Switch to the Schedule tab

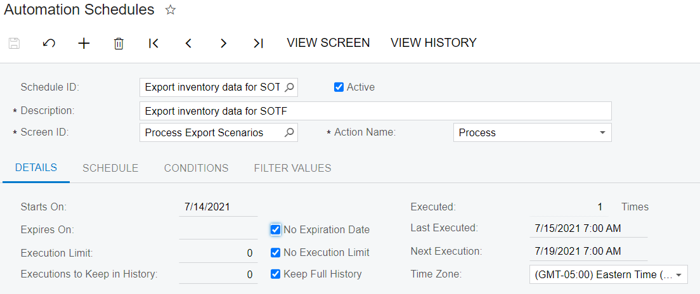110,168
